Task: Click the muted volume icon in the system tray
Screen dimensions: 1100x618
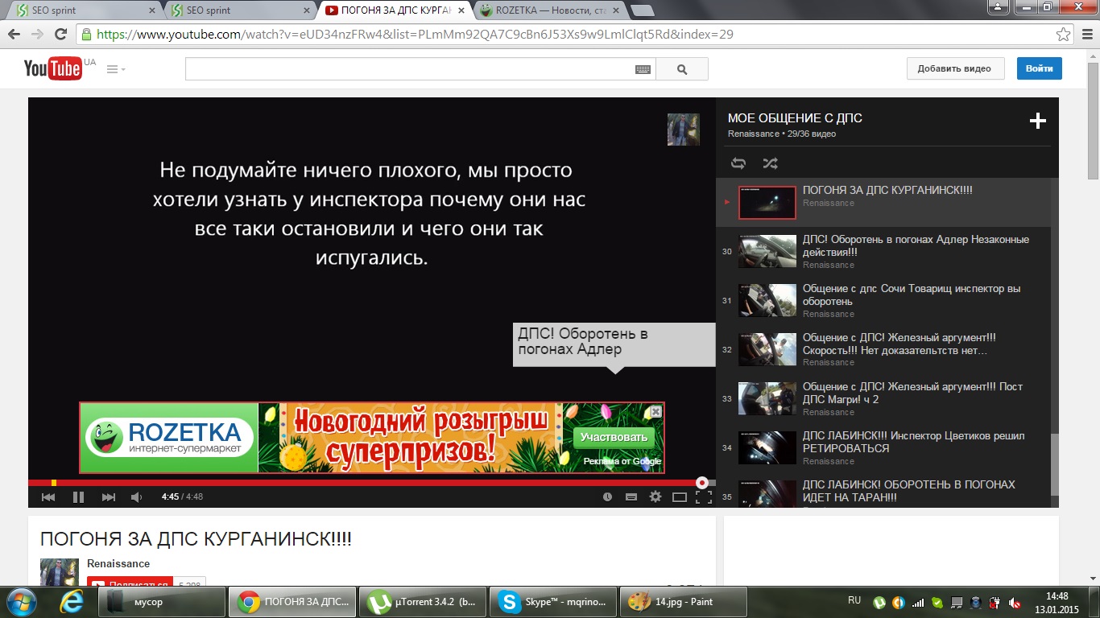Action: coord(1015,602)
